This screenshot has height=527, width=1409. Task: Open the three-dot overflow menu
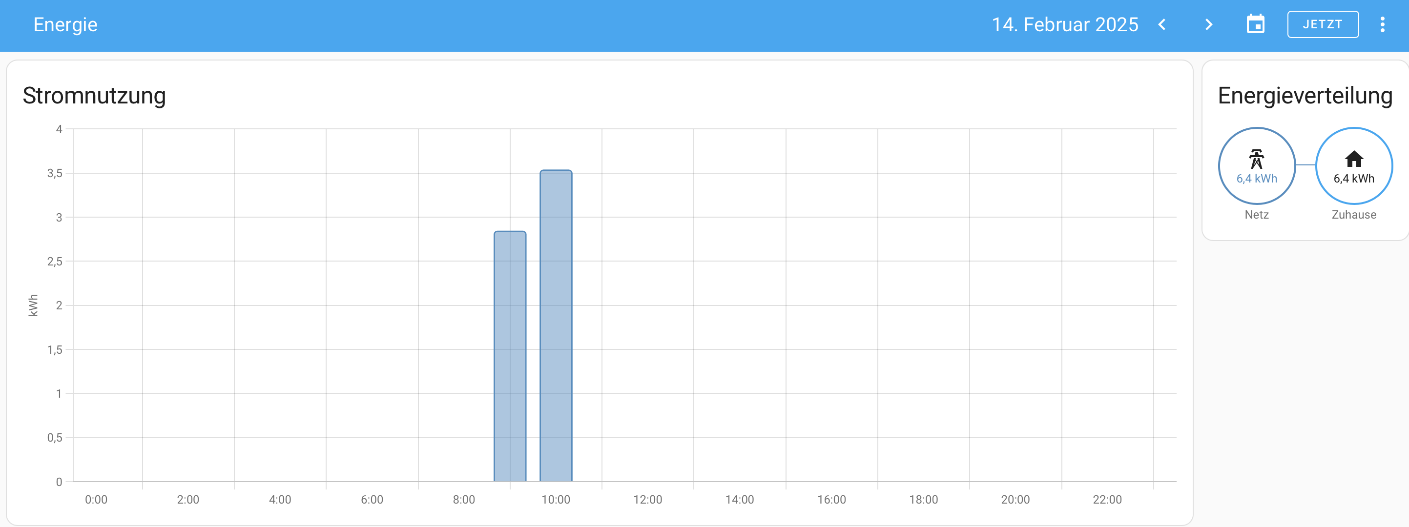tap(1382, 24)
